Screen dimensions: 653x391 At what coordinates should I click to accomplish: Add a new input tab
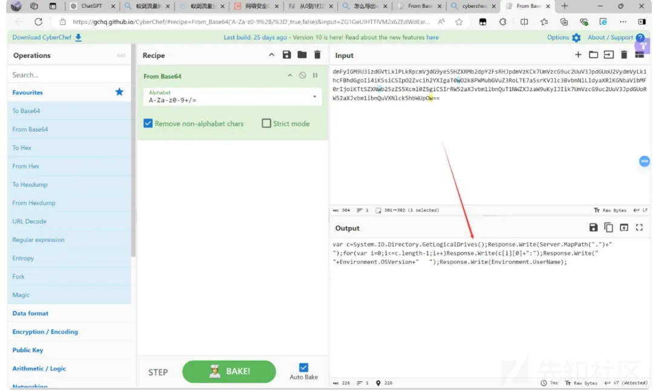(x=578, y=54)
